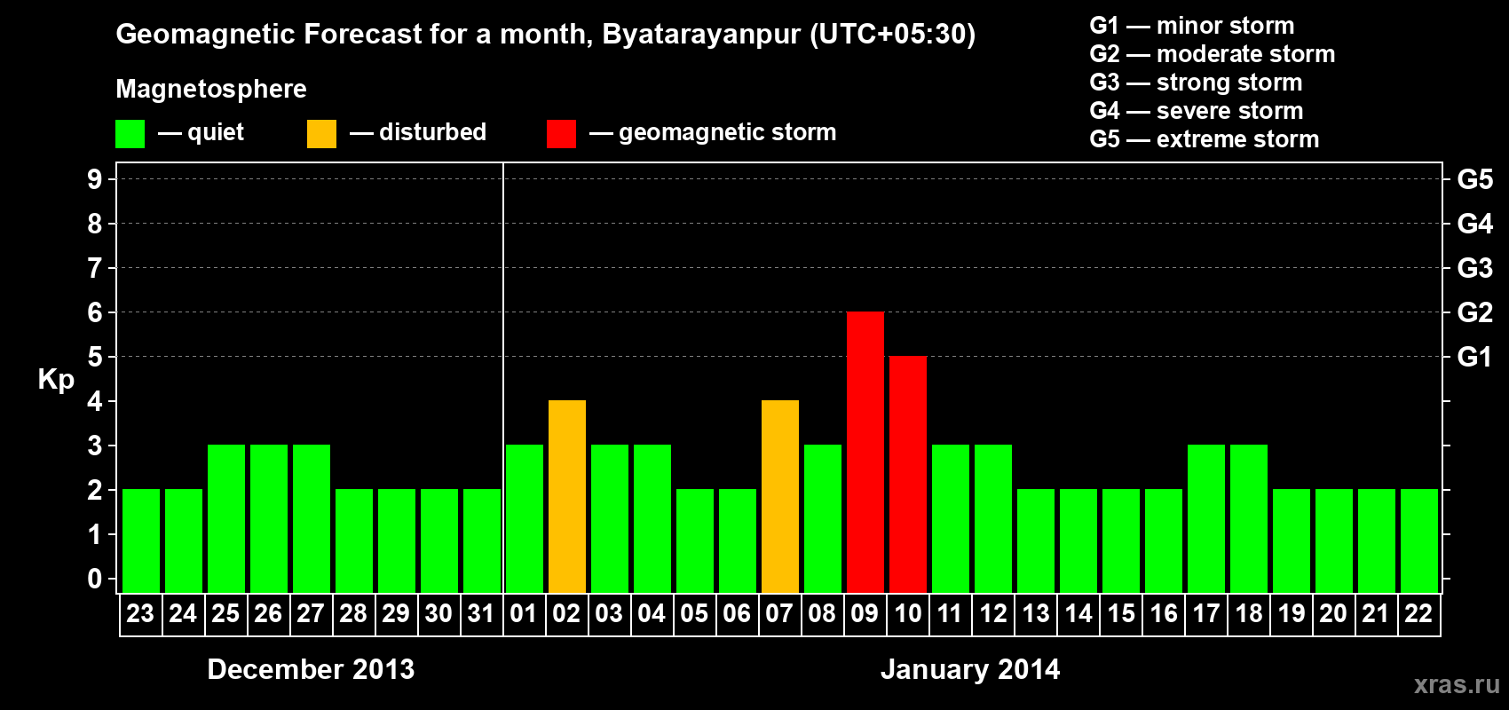Click the green bar for January 17

[1206, 518]
